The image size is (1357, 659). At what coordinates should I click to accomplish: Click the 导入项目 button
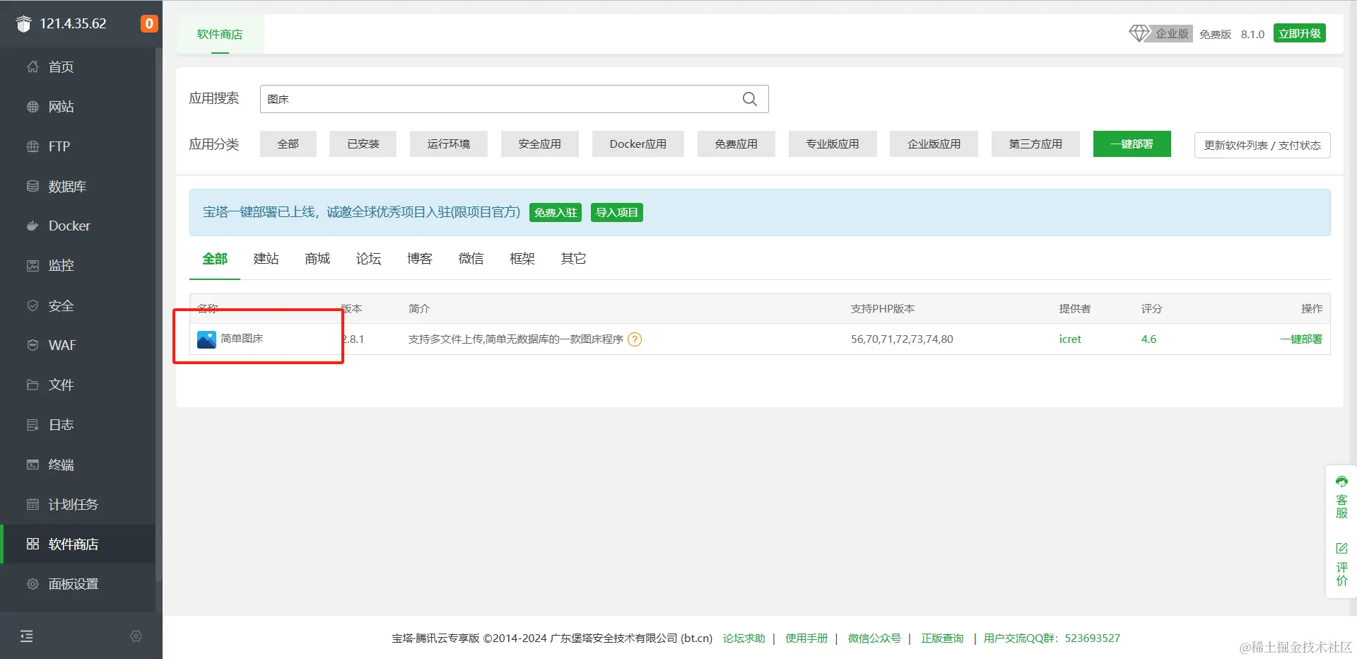(617, 212)
